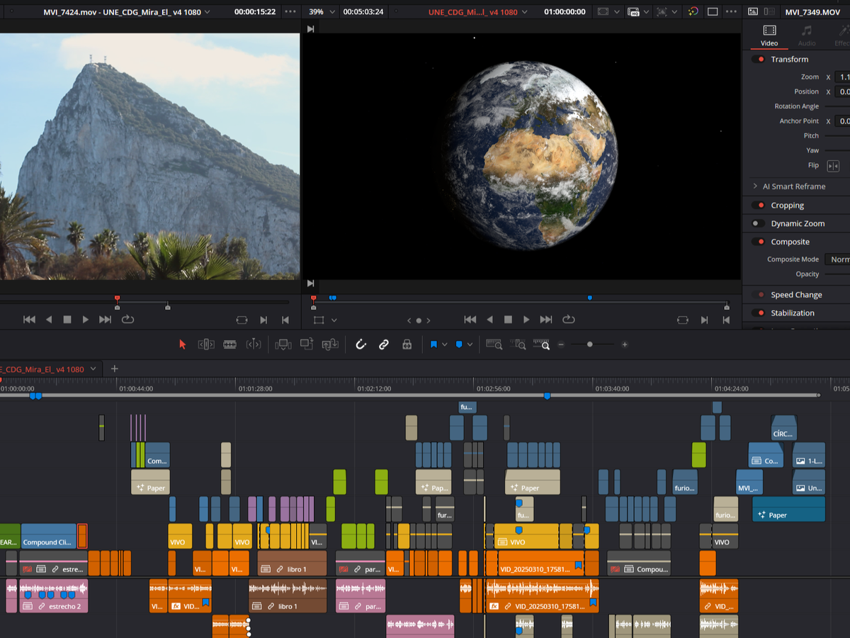This screenshot has width=850, height=638.
Task: Switch to the Audio inspector tab
Action: click(x=806, y=35)
